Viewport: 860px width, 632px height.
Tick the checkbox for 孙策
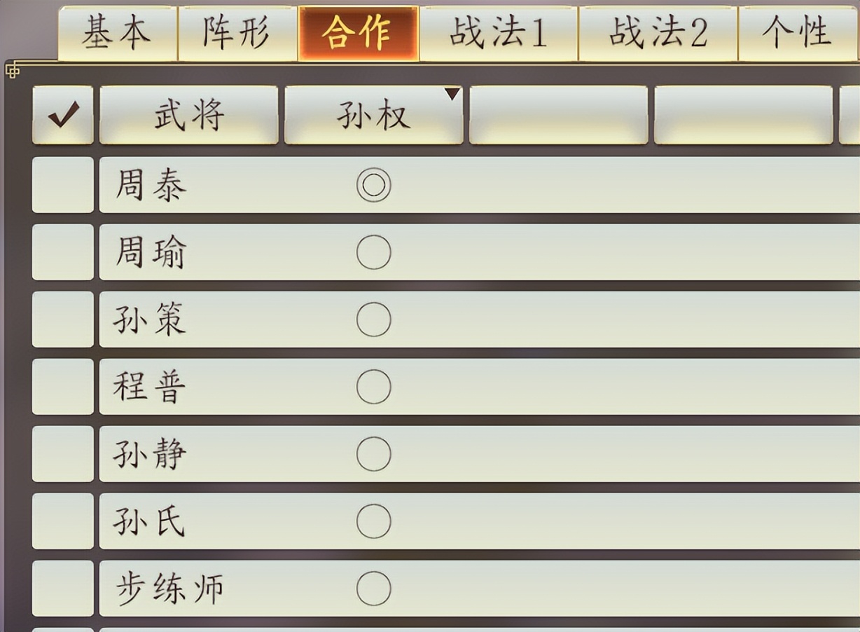click(x=62, y=320)
